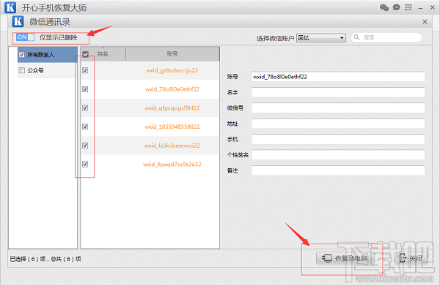The height and width of the screenshot is (286, 440).
Task: Uncheck the wxid_1855948558822 row checkbox
Action: click(85, 127)
